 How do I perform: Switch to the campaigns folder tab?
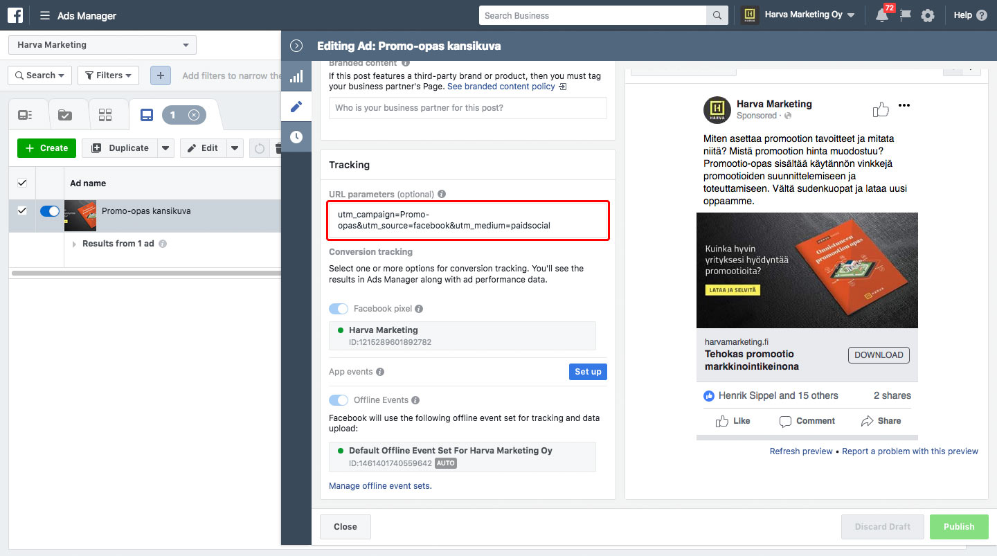coord(65,115)
